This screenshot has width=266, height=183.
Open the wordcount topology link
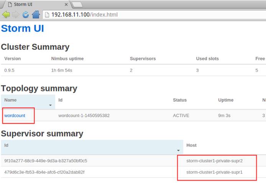coord(15,115)
